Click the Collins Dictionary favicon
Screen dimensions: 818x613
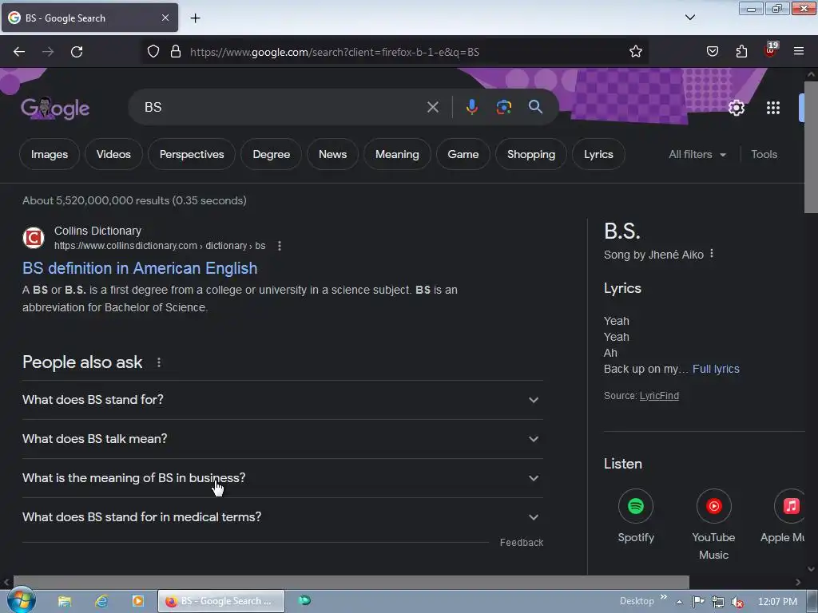click(34, 238)
